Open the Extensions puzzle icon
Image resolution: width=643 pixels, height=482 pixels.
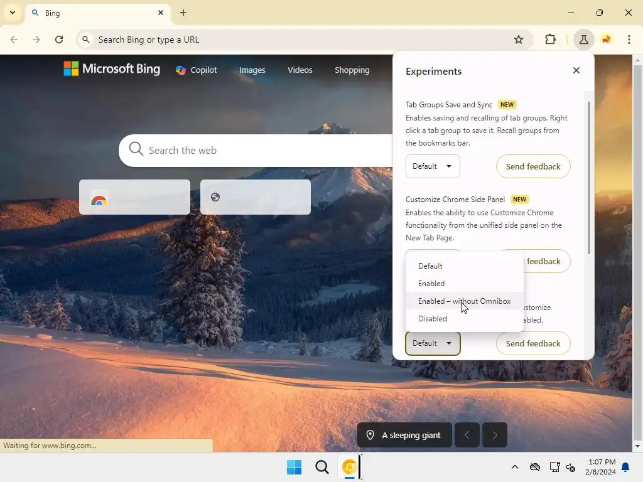[x=550, y=40]
